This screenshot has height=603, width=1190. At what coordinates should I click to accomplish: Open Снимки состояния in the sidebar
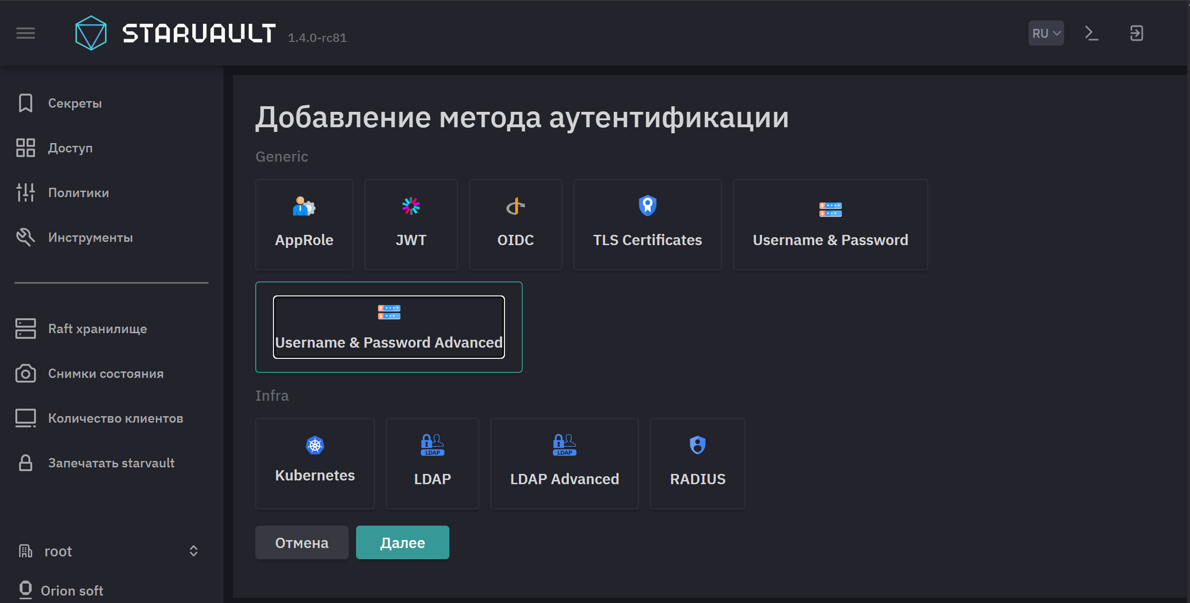[106, 373]
